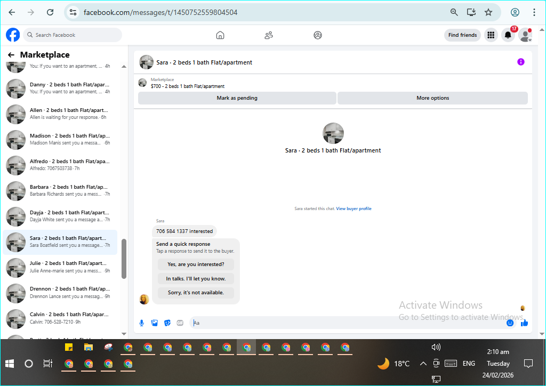
Task: Click the sticker picker icon
Action: [x=167, y=323]
